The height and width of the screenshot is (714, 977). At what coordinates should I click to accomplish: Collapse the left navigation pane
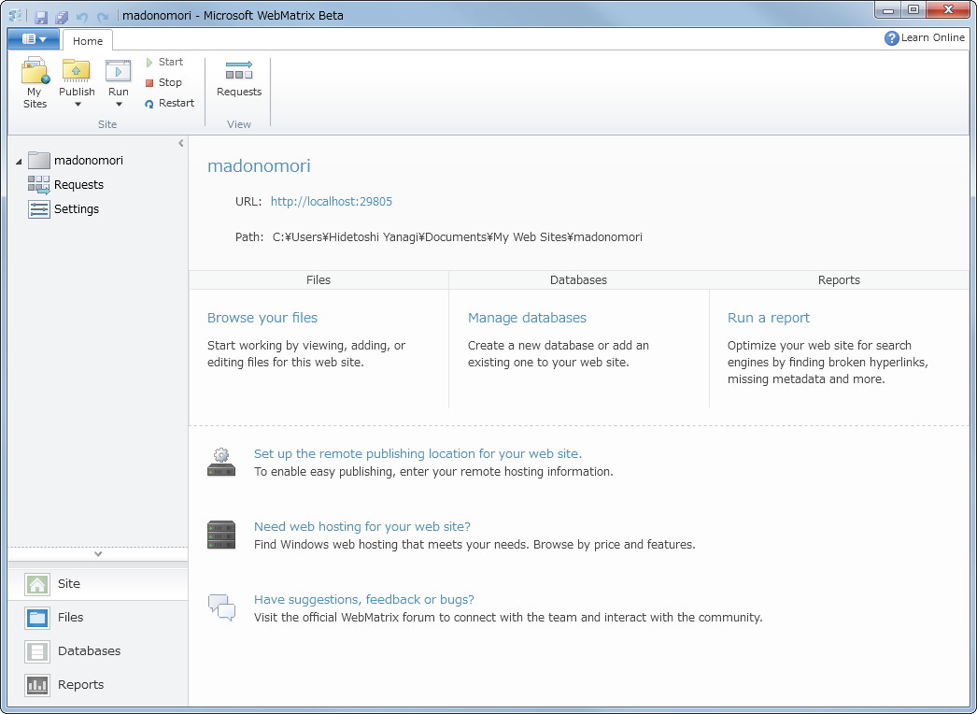click(x=181, y=143)
